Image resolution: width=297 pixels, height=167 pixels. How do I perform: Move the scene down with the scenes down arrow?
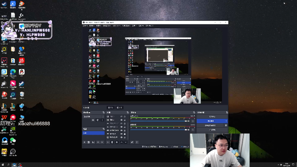(102, 142)
